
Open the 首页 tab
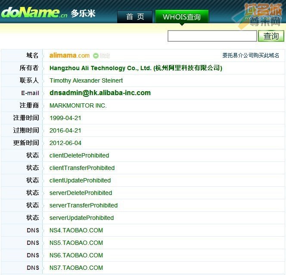pos(135,17)
